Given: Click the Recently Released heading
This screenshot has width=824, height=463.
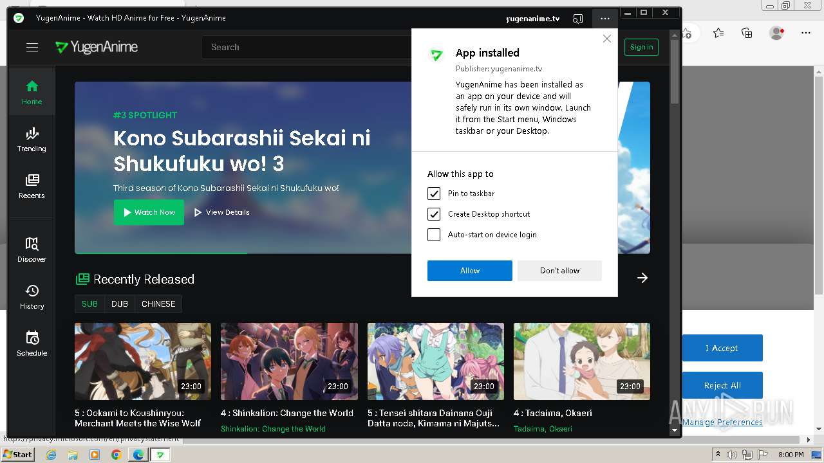Looking at the screenshot, I should 144,279.
